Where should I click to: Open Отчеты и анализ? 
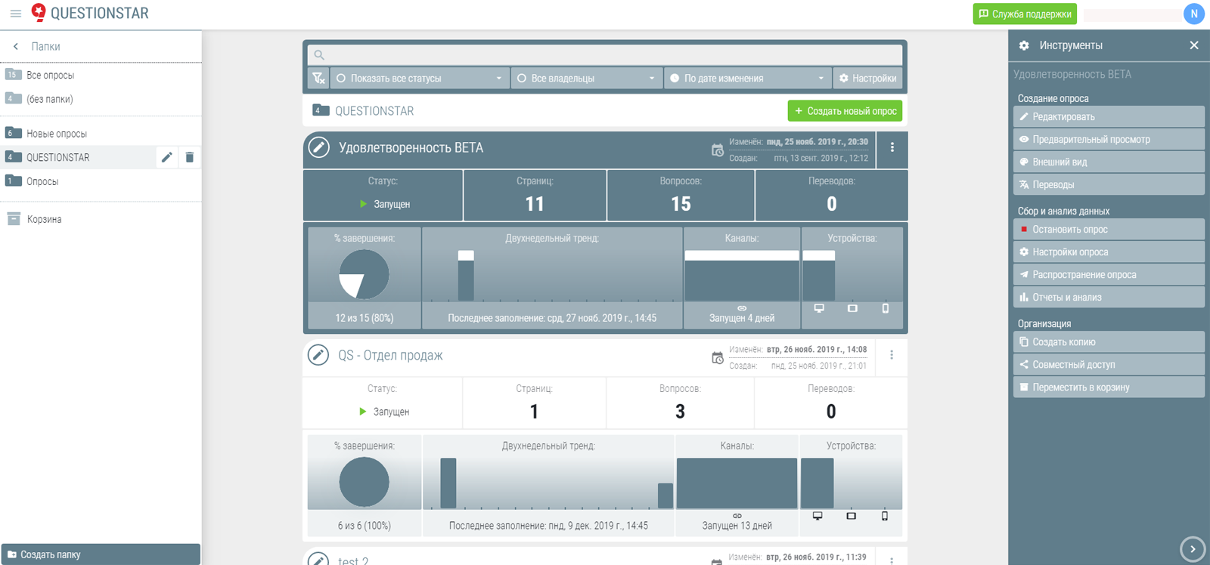tap(1109, 298)
